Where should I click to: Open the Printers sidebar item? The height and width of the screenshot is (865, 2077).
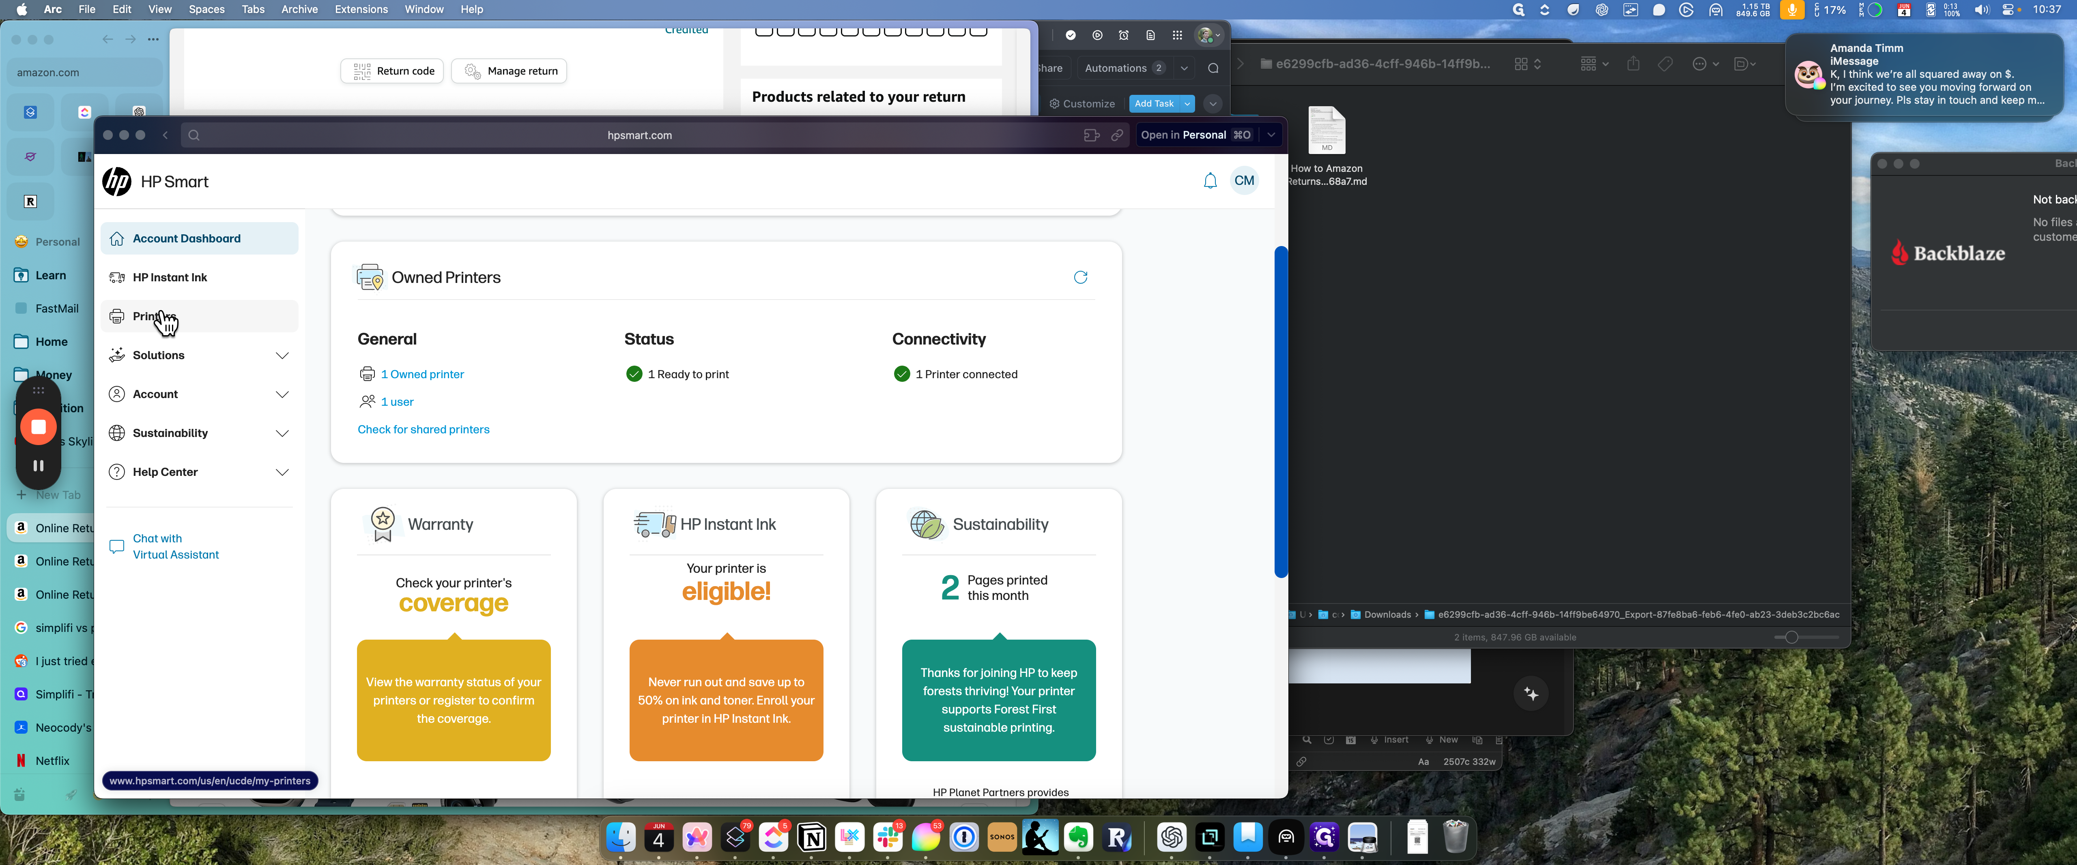(199, 316)
